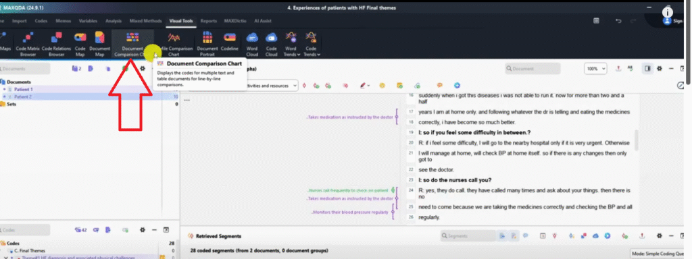Switch to the Mixed Methods tab
692x259 pixels.
click(146, 21)
